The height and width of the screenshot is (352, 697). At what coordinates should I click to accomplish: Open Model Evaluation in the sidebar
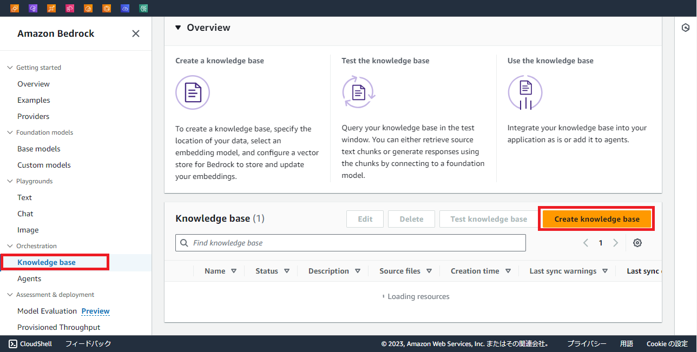click(x=47, y=311)
